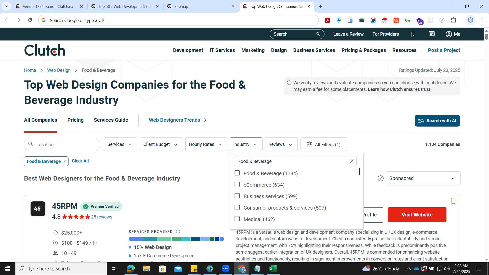Click the industry dropdown list scrollbar
489x275 pixels.
pyautogui.click(x=360, y=172)
